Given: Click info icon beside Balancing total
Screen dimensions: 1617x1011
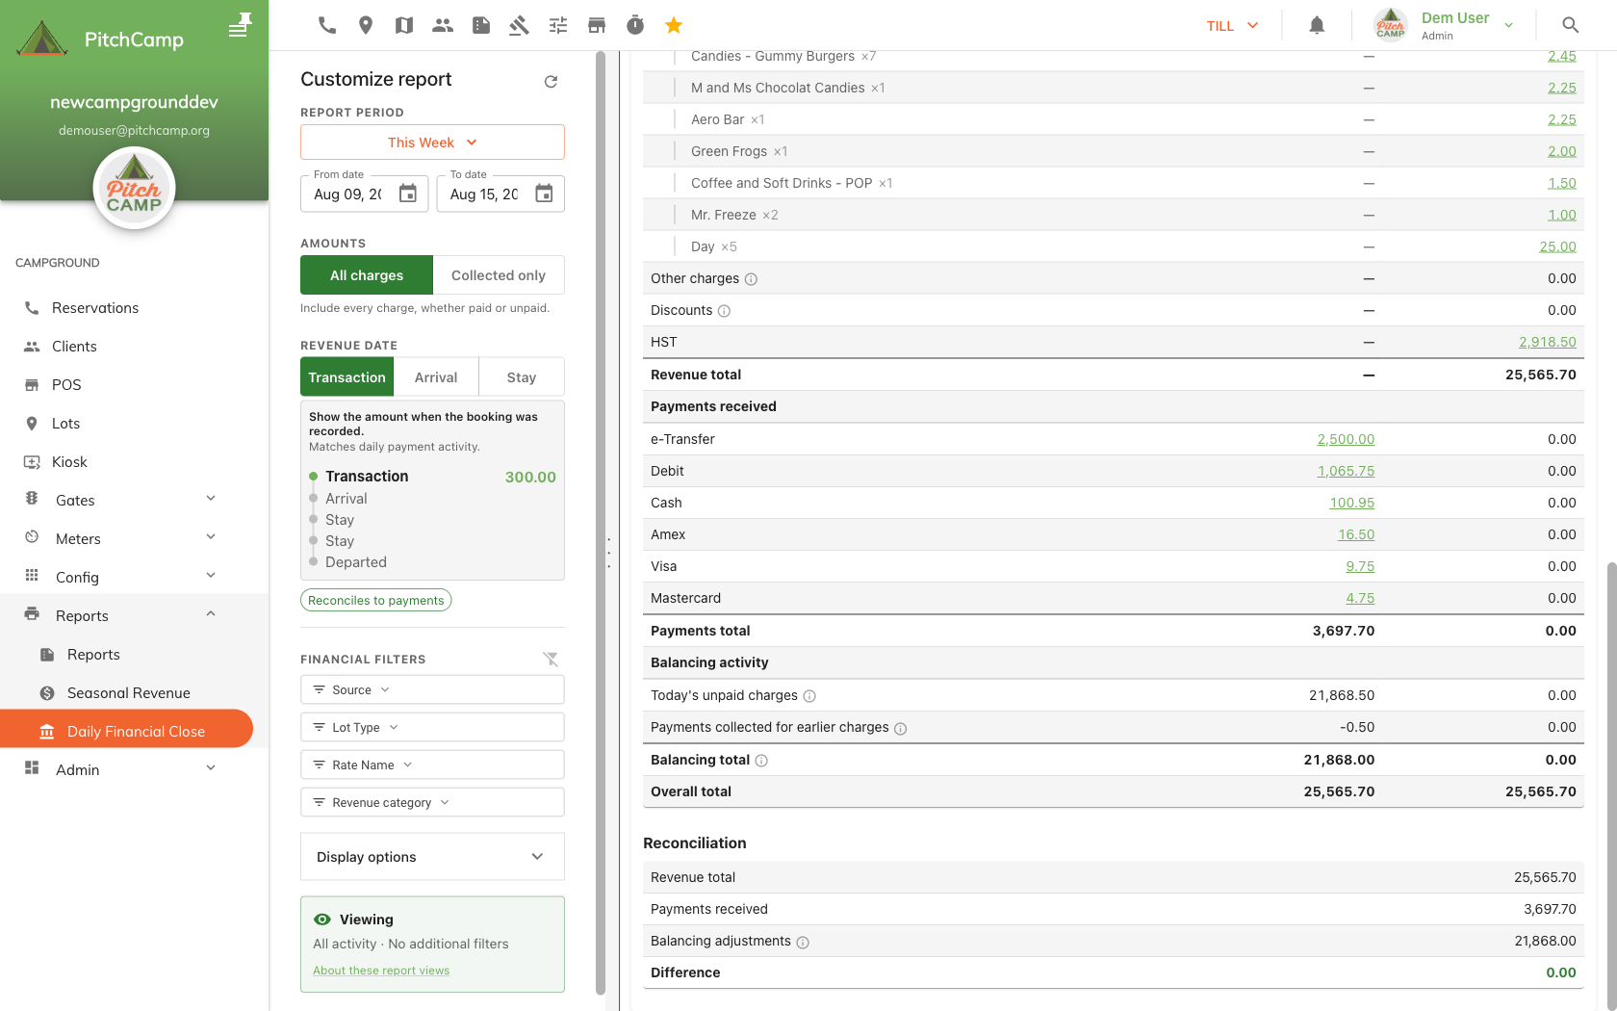Looking at the screenshot, I should click(761, 761).
